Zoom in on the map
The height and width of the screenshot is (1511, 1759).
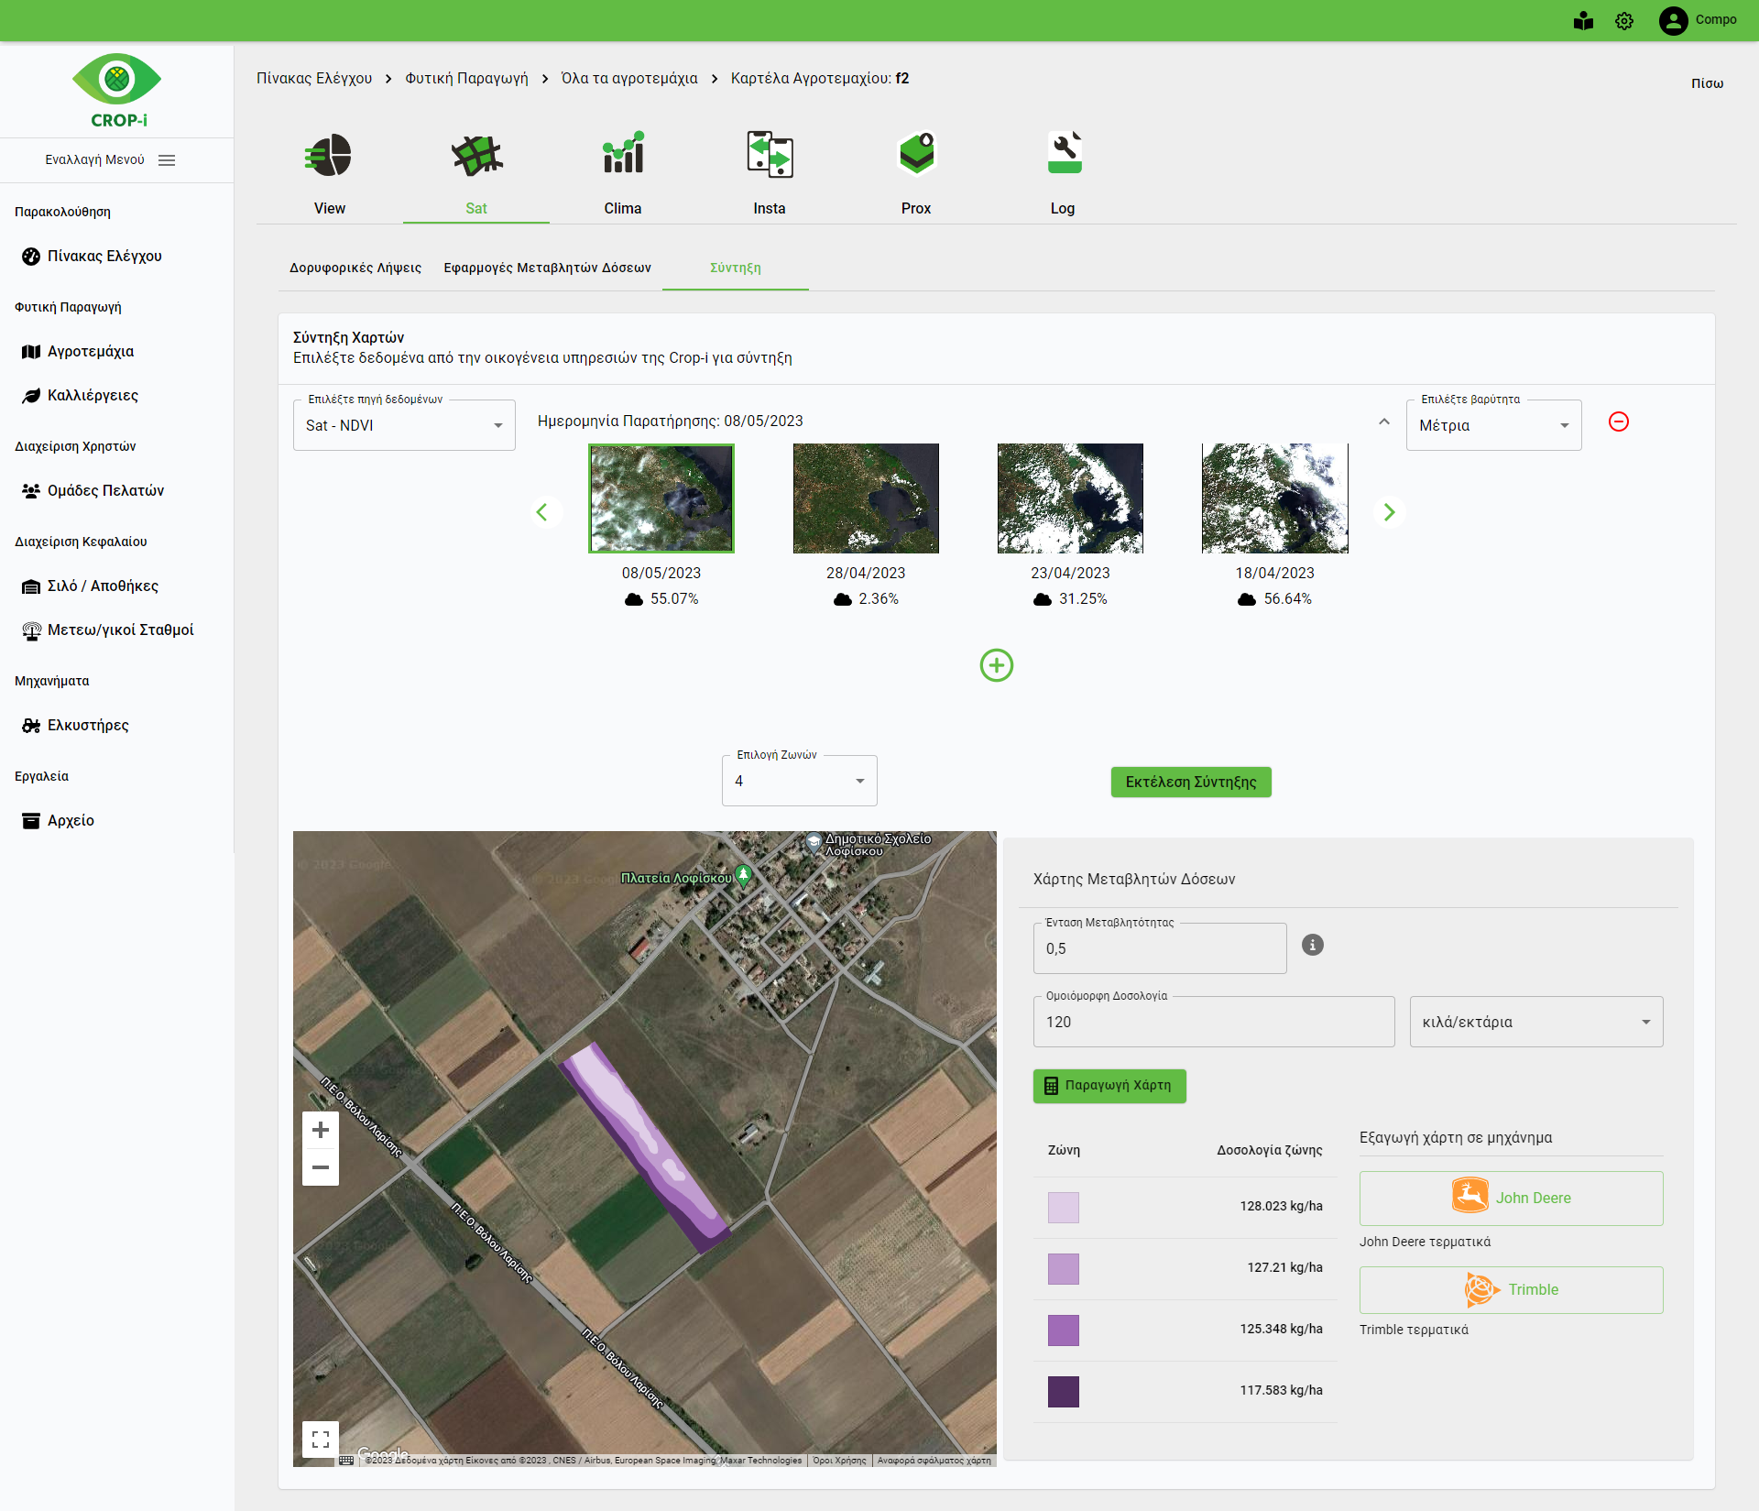coord(321,1130)
